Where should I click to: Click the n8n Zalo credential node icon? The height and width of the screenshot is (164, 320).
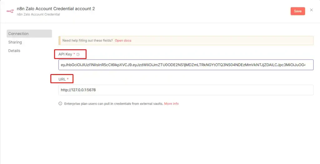click(10, 11)
